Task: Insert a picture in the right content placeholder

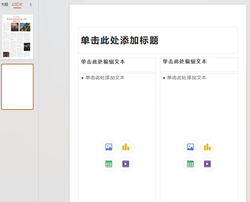Action: (190, 147)
